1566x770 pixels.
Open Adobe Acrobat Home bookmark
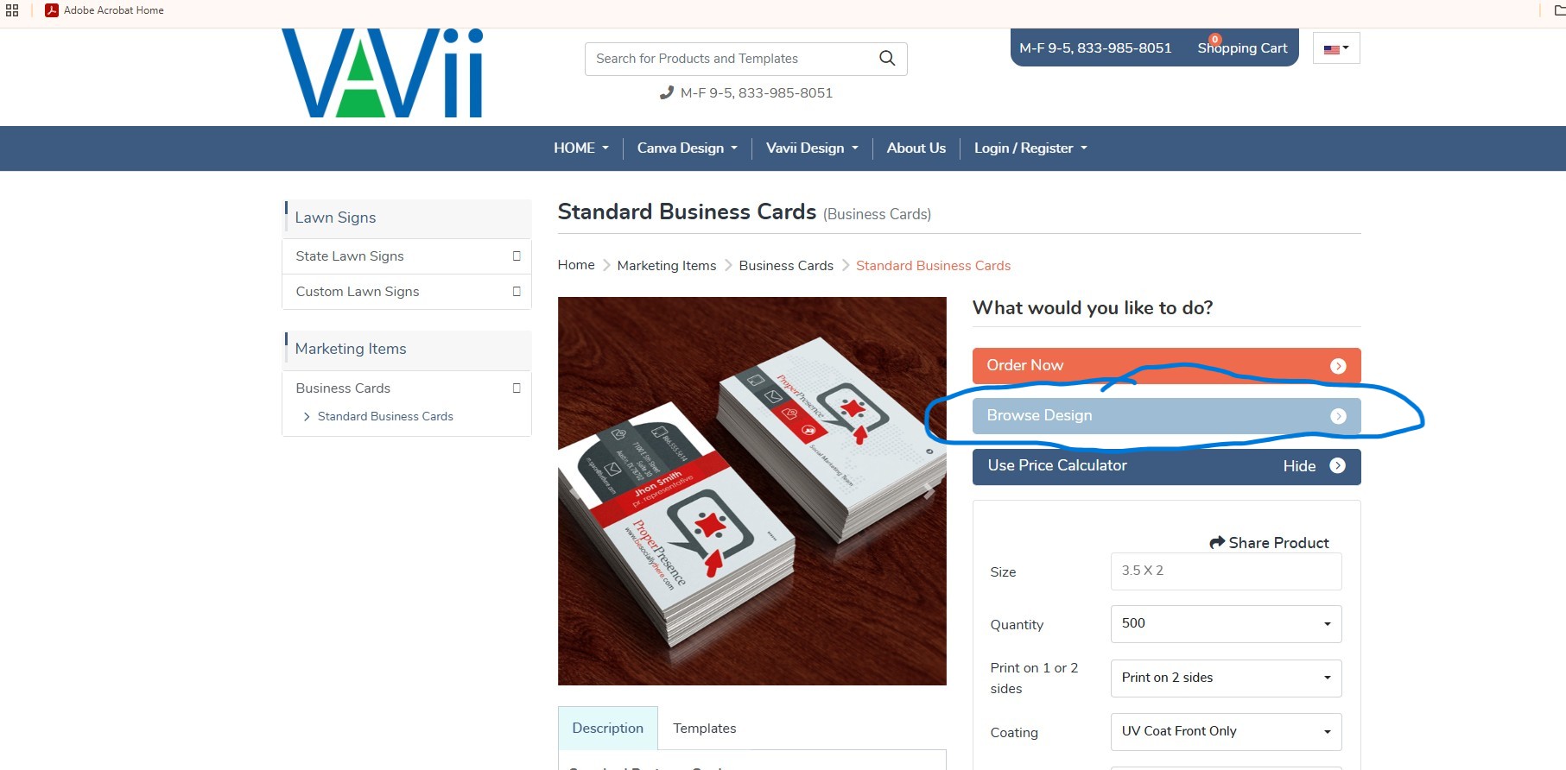pyautogui.click(x=105, y=10)
